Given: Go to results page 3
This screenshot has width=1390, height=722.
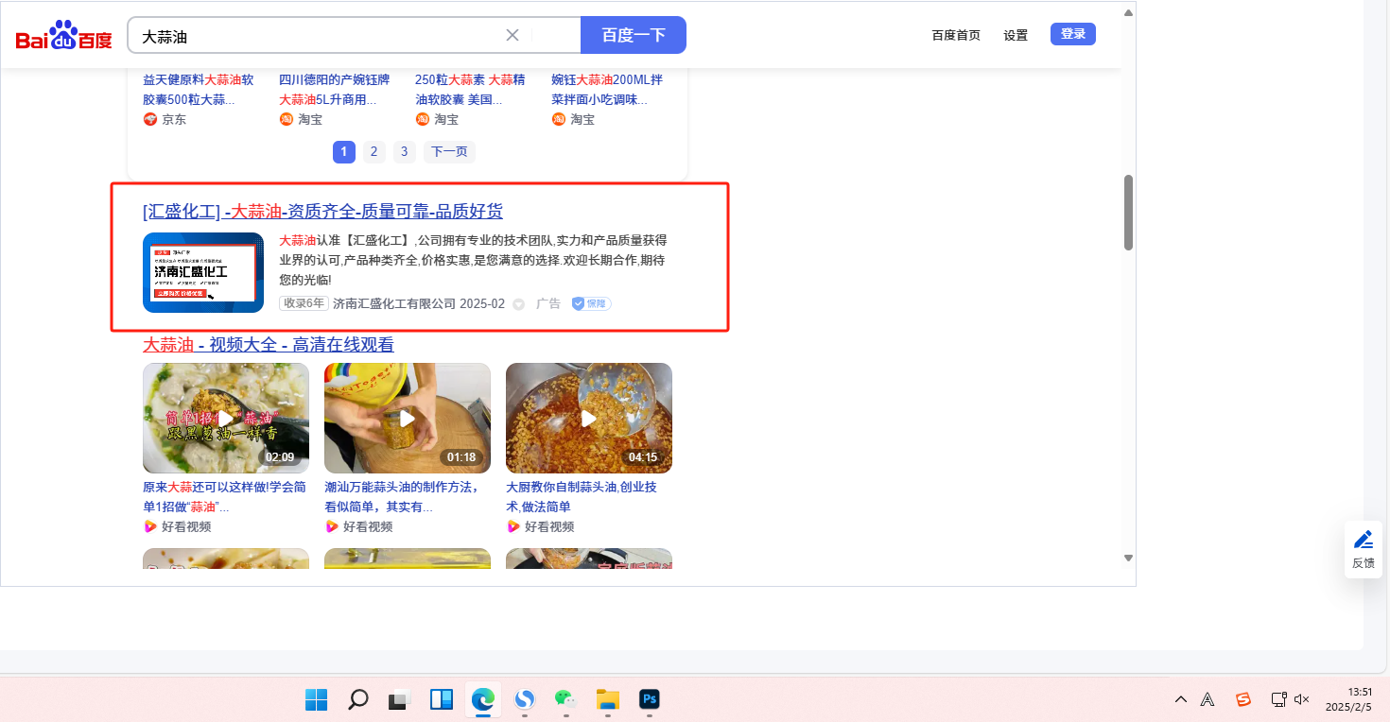Looking at the screenshot, I should click(405, 151).
